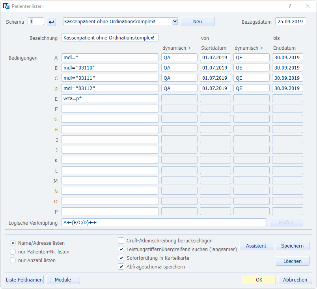Click into the Logische Verknüpfung field
The image size is (317, 289).
(x=164, y=223)
